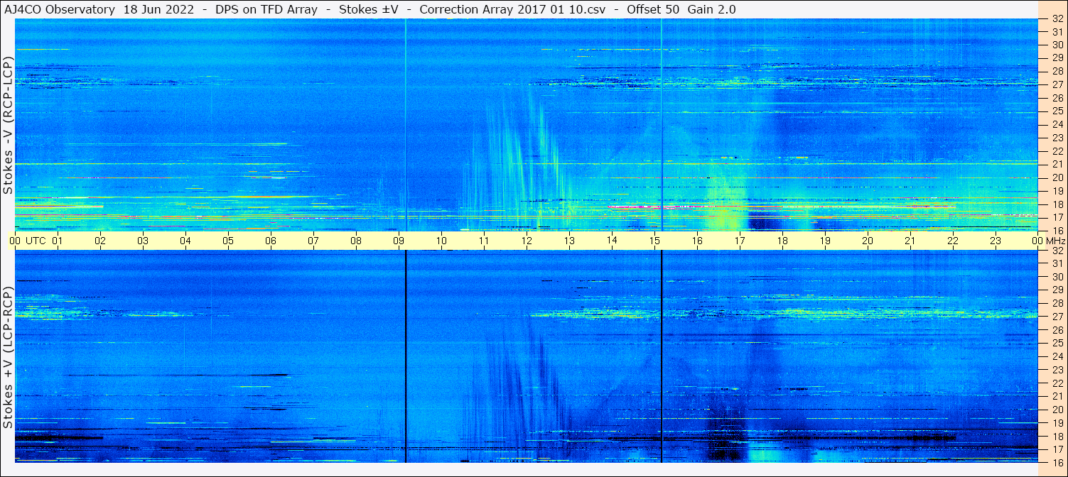Click the '28' MHz label of upper panel
This screenshot has height=477, width=1068.
pos(1057,71)
